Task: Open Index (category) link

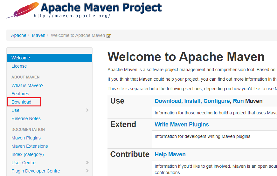Action: (x=28, y=154)
